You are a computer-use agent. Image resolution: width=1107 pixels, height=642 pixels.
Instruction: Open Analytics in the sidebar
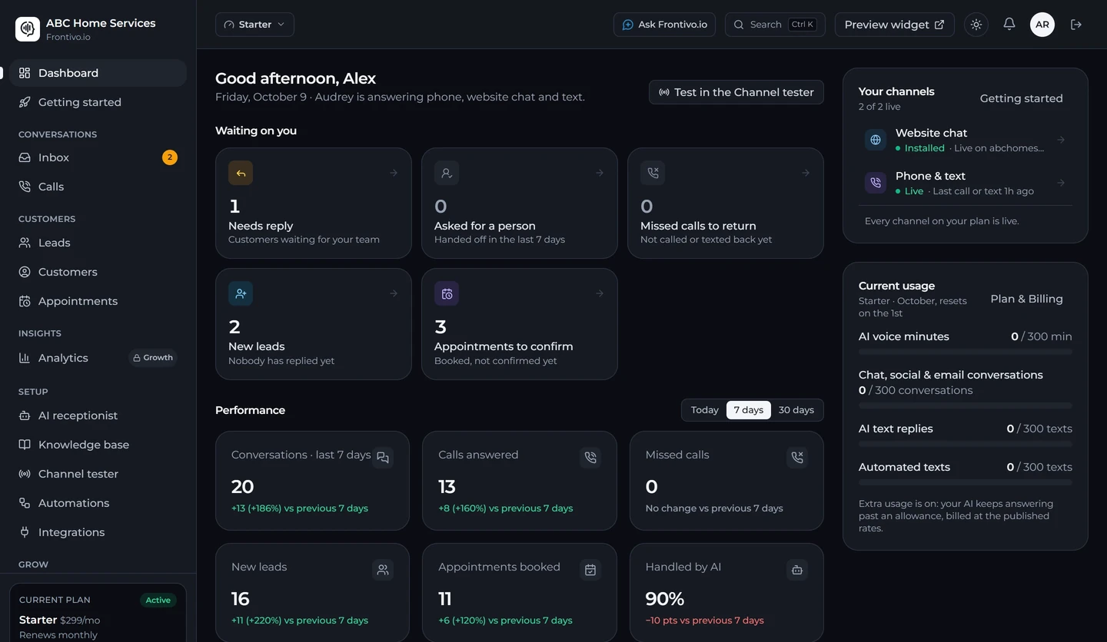tap(98, 358)
